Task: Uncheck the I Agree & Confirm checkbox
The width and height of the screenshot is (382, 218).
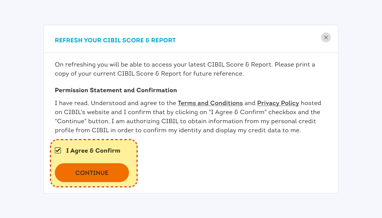Action: click(58, 150)
